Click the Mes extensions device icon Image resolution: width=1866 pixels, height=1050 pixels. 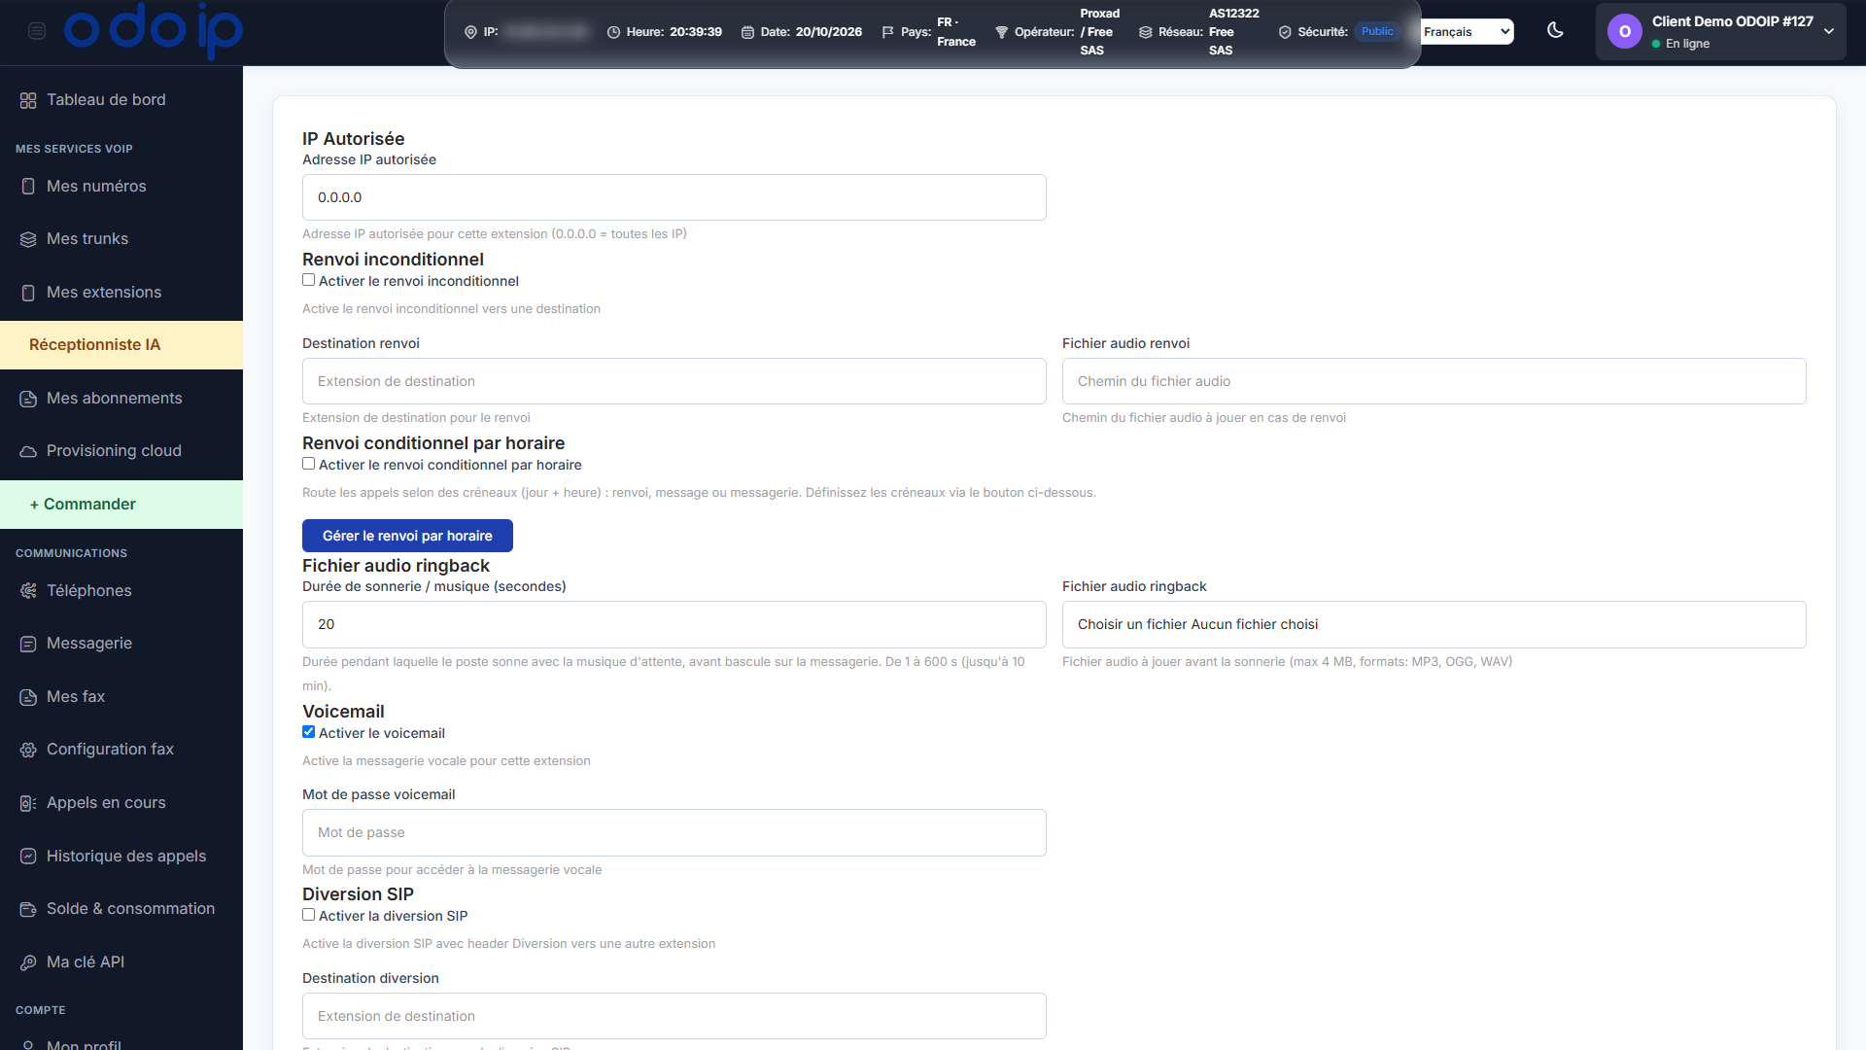click(x=28, y=293)
